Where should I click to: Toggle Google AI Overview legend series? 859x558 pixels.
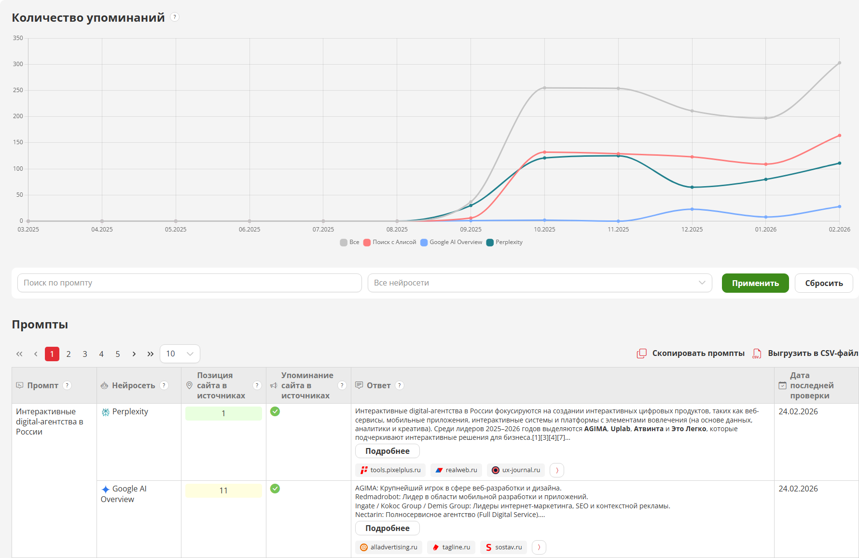[451, 242]
